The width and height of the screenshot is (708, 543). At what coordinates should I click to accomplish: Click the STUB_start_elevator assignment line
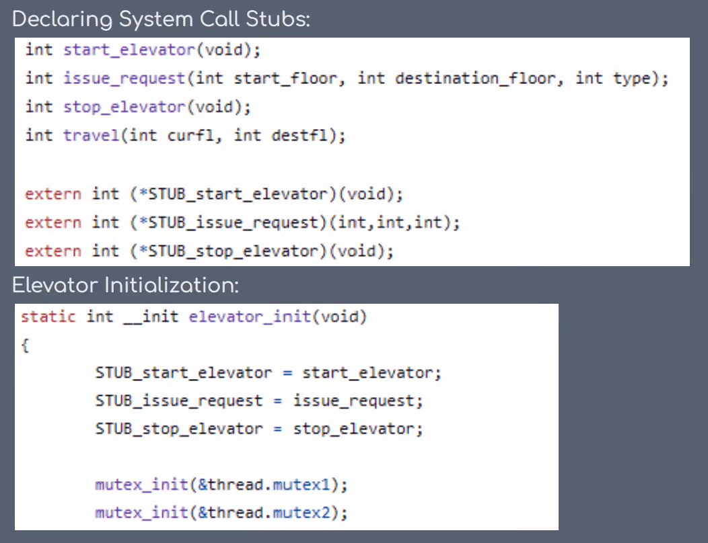(x=268, y=373)
